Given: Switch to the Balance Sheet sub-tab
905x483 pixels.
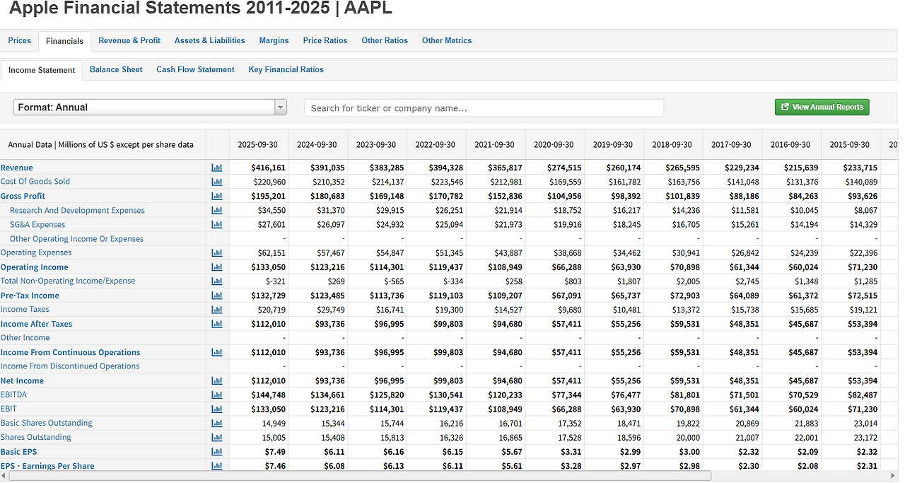Looking at the screenshot, I should [x=116, y=69].
